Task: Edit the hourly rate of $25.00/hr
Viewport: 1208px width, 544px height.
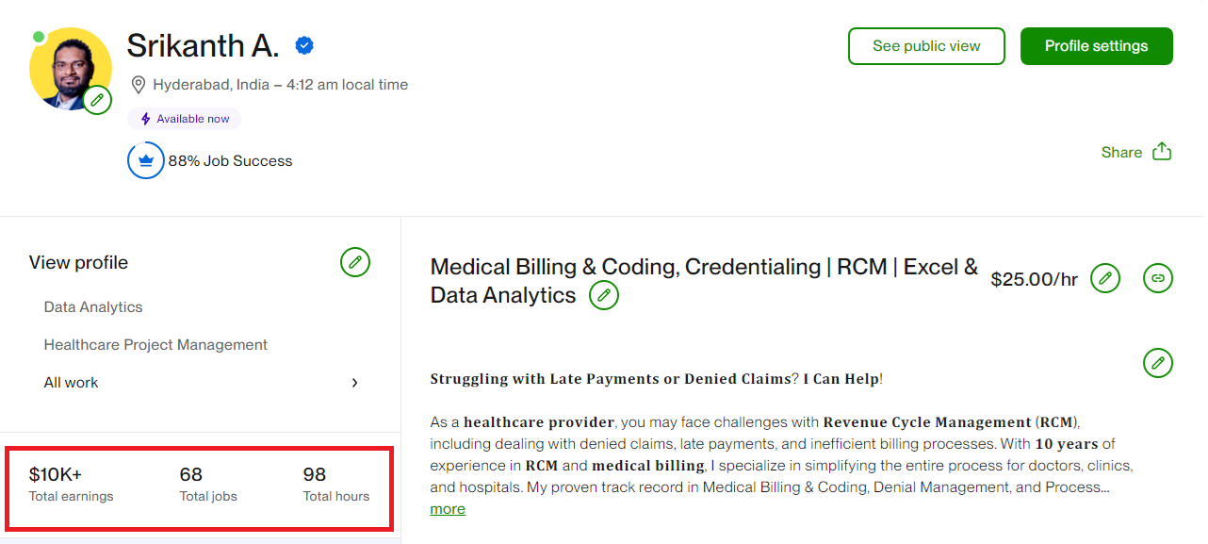Action: pos(1104,278)
